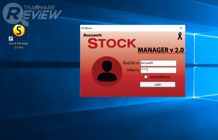Screen dimensions: 218x140
Task: Click the LogIn button
Action: point(158,84)
